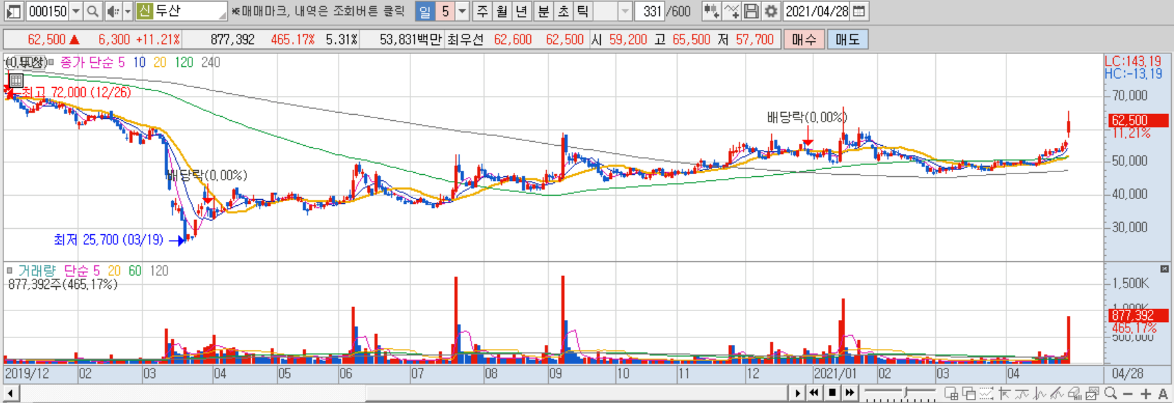
Task: Click the 매도 sell button
Action: (847, 39)
